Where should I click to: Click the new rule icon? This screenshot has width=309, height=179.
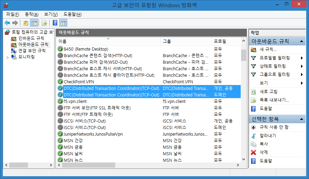coord(253,50)
